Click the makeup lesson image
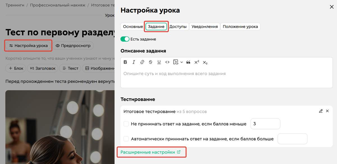The height and width of the screenshot is (164, 337). (x=60, y=127)
